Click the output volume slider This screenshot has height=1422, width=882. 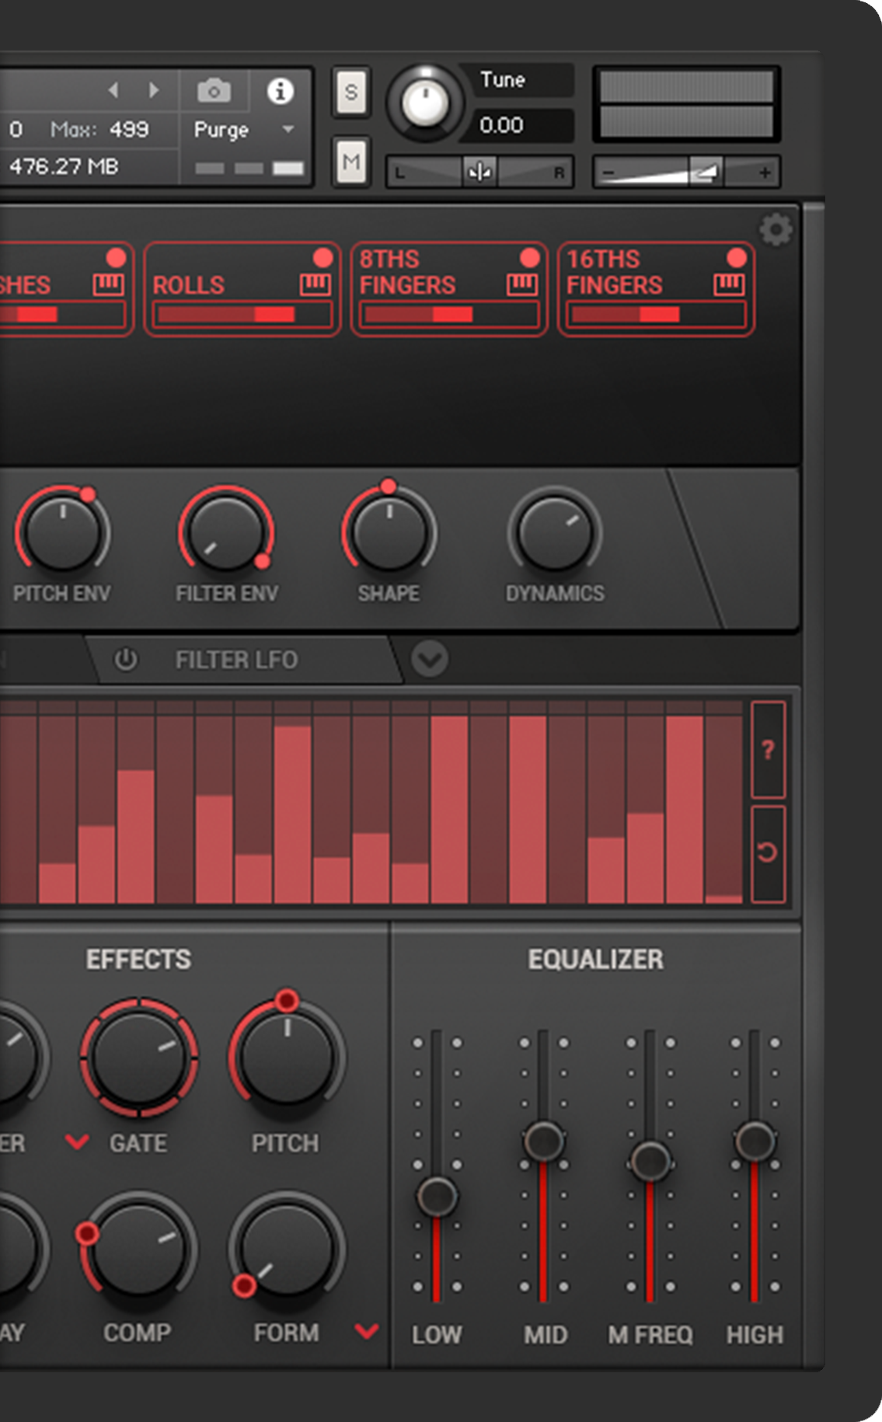point(687,173)
